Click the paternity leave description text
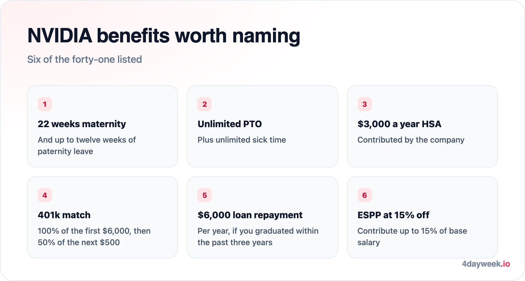This screenshot has height=281, width=525. tap(87, 146)
